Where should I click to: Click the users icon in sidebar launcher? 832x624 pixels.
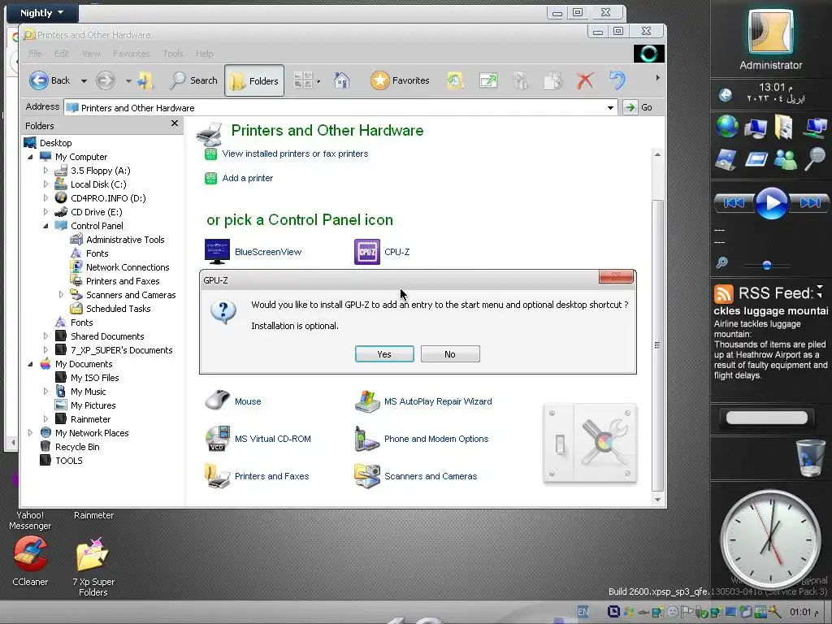coord(785,159)
